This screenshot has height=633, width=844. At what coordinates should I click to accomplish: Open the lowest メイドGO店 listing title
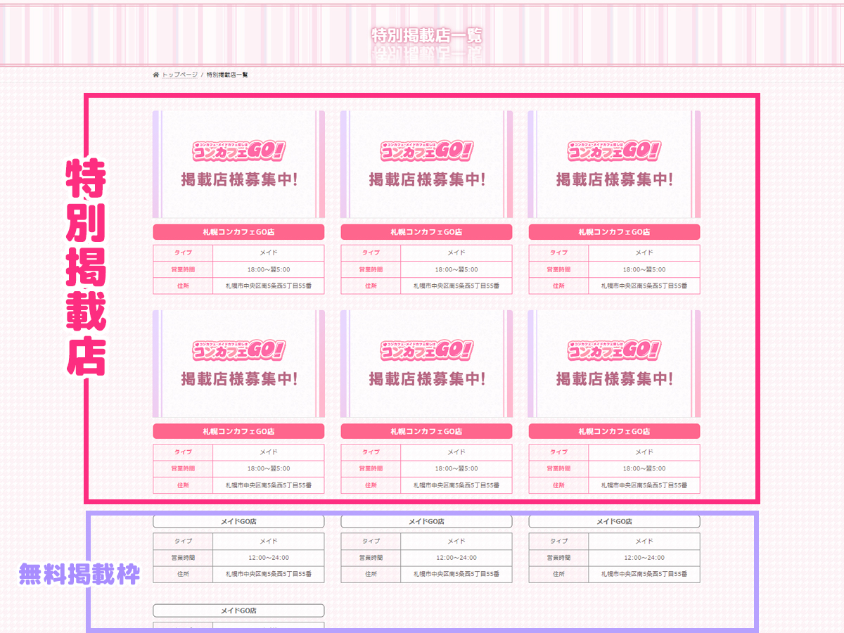238,610
